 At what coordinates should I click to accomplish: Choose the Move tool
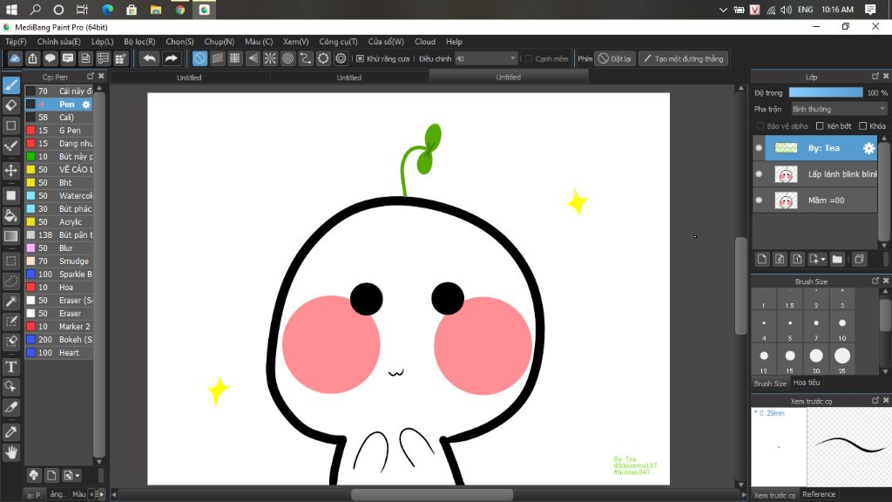pos(10,170)
